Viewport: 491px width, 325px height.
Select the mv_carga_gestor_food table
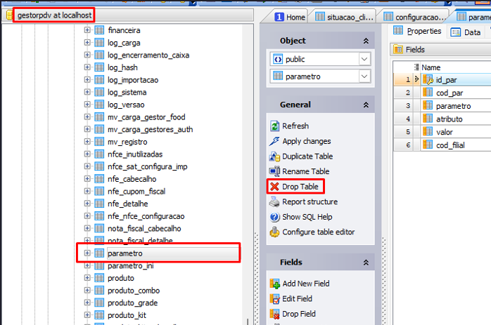[146, 117]
